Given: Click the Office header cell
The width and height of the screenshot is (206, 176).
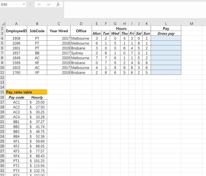Looking at the screenshot, I should pos(81,31).
